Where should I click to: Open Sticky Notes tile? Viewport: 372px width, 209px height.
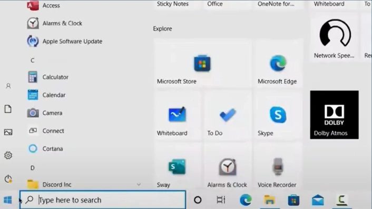tap(177, 4)
